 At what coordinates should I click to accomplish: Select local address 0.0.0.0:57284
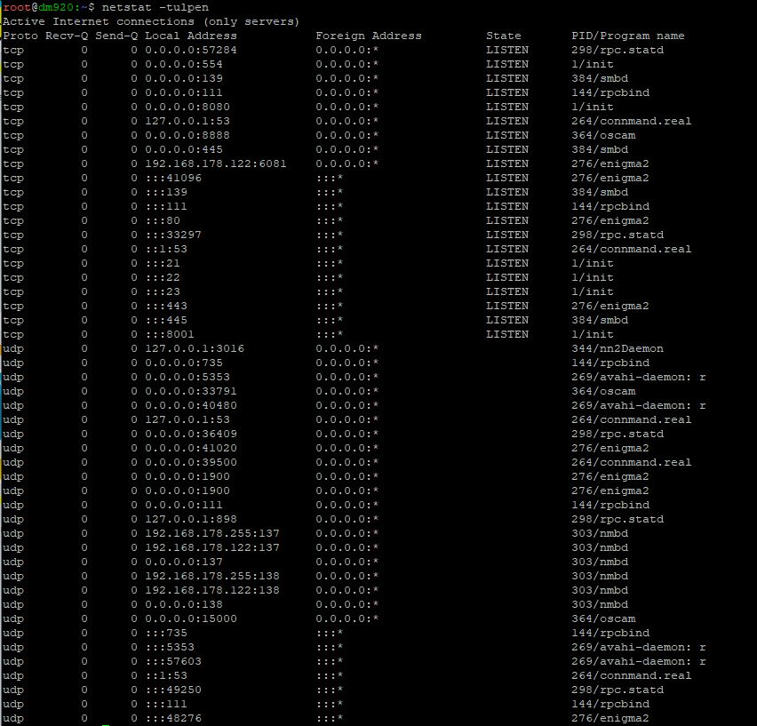coord(191,50)
